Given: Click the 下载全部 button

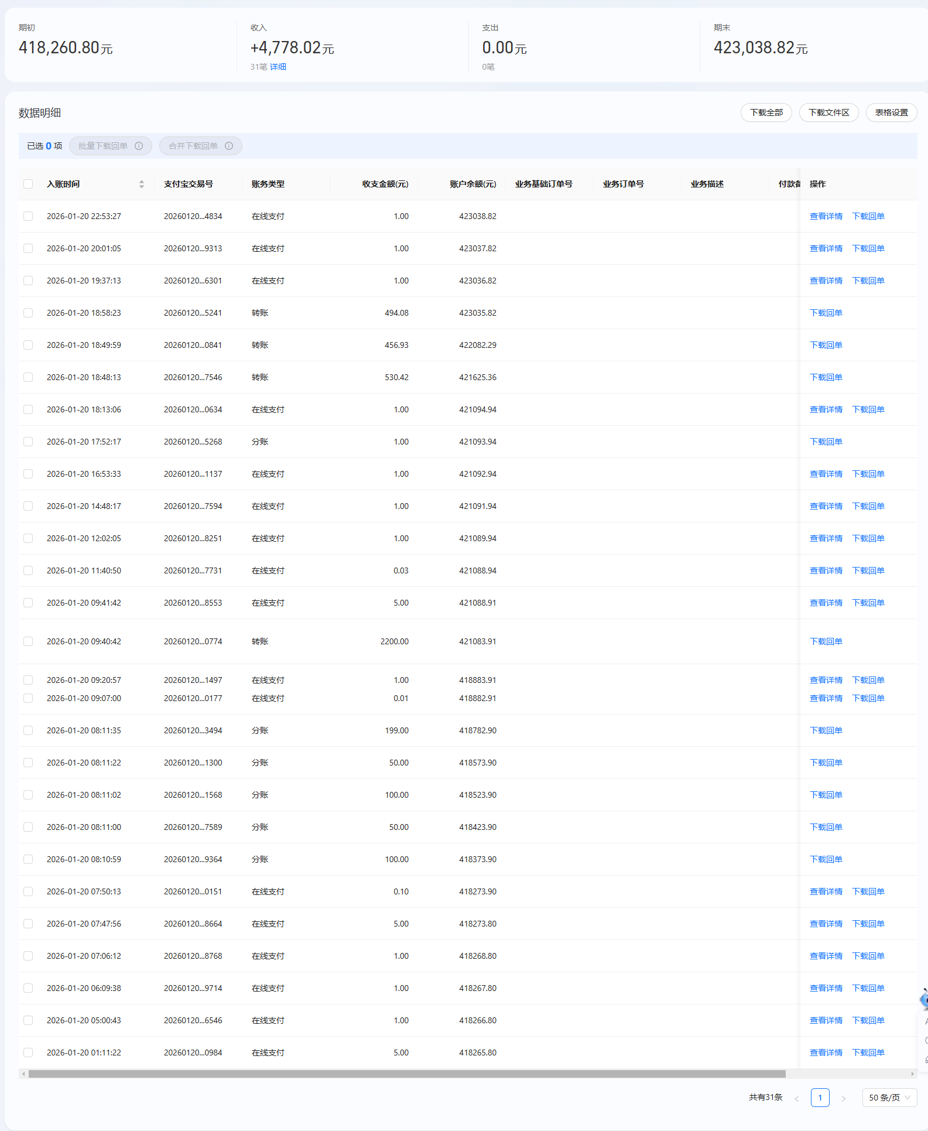Looking at the screenshot, I should [x=766, y=112].
